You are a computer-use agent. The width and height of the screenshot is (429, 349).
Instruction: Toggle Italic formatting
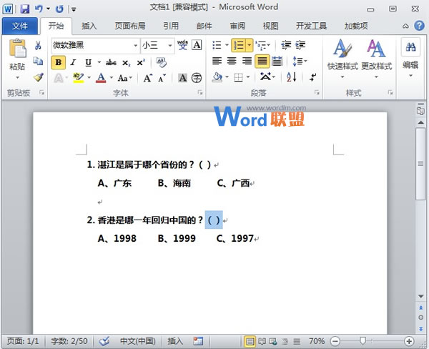coord(73,62)
